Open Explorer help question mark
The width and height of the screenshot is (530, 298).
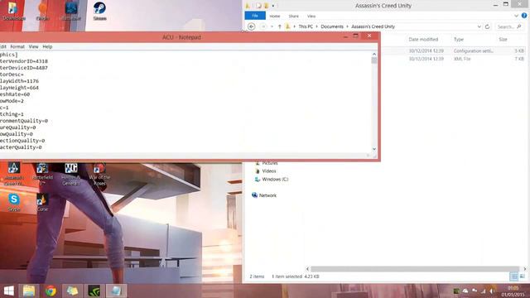[524, 16]
